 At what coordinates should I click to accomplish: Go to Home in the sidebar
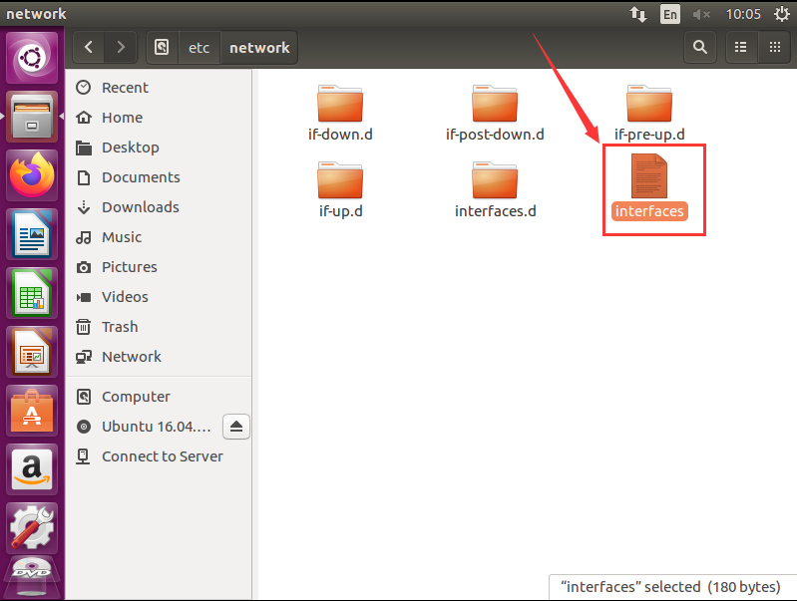[158, 118]
